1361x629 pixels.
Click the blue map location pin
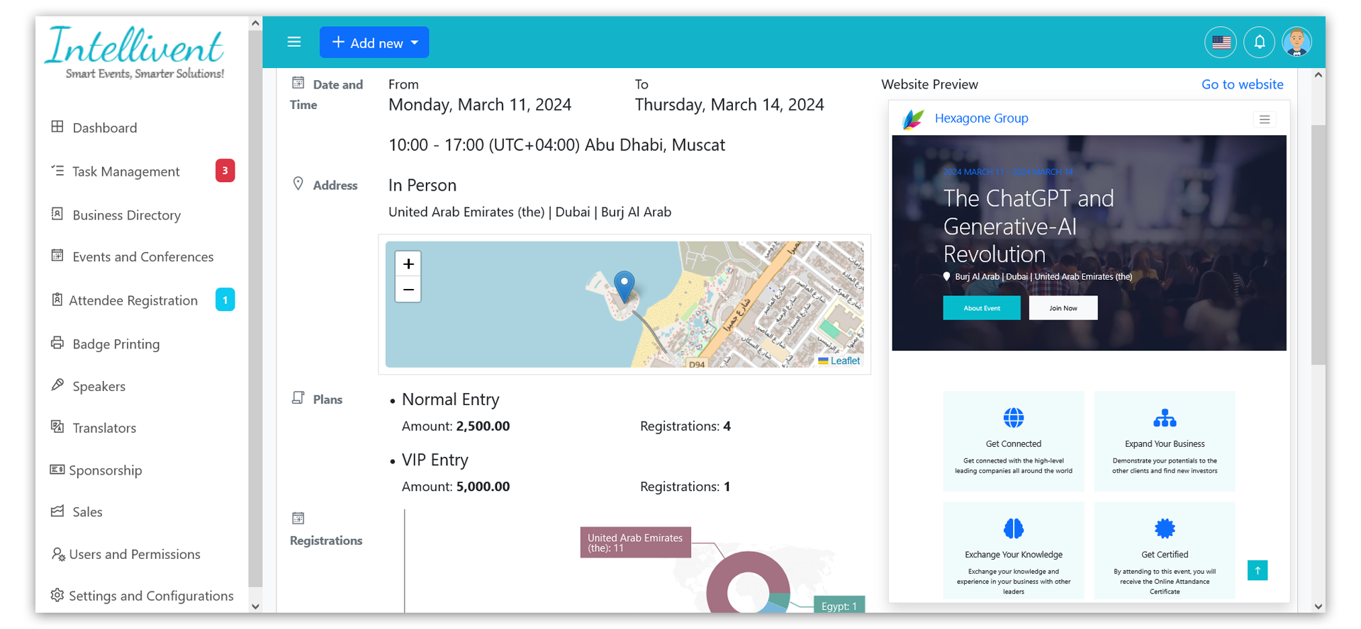pyautogui.click(x=624, y=286)
